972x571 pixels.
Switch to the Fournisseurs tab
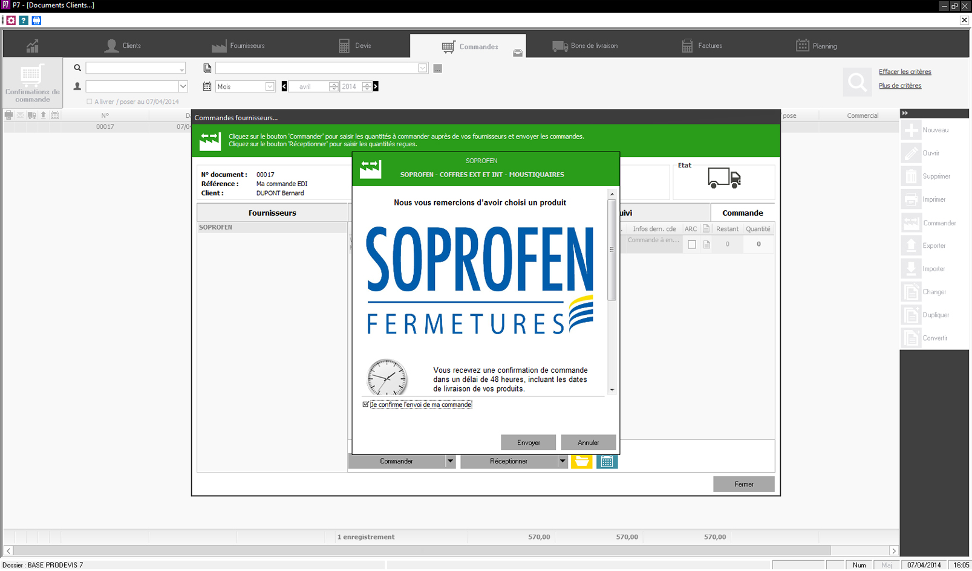pos(238,46)
